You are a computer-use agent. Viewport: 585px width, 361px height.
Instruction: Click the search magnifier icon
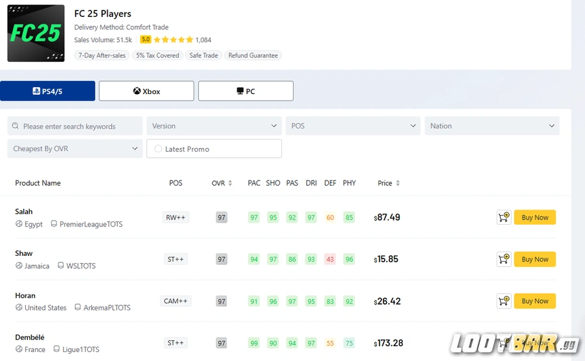click(x=17, y=127)
